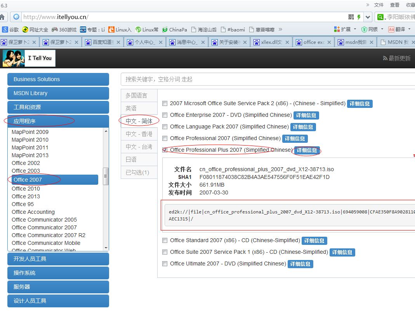Check Office Ultimate 2007 DVD checkbox
This screenshot has height=312, width=415.
165,264
